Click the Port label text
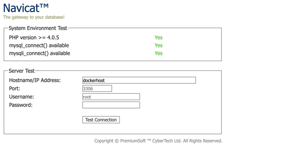The image size is (284, 151). tap(14, 88)
